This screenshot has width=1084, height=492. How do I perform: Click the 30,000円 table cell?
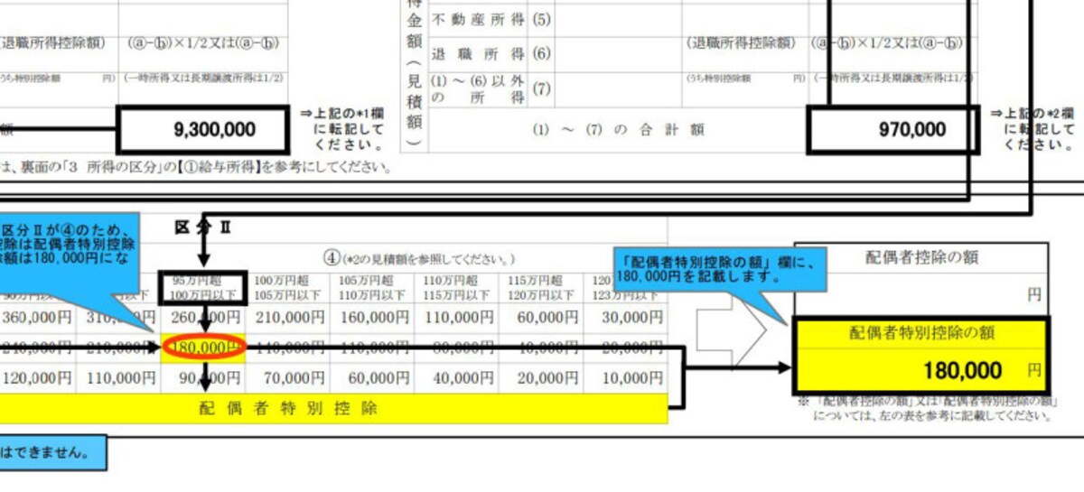pos(625,318)
